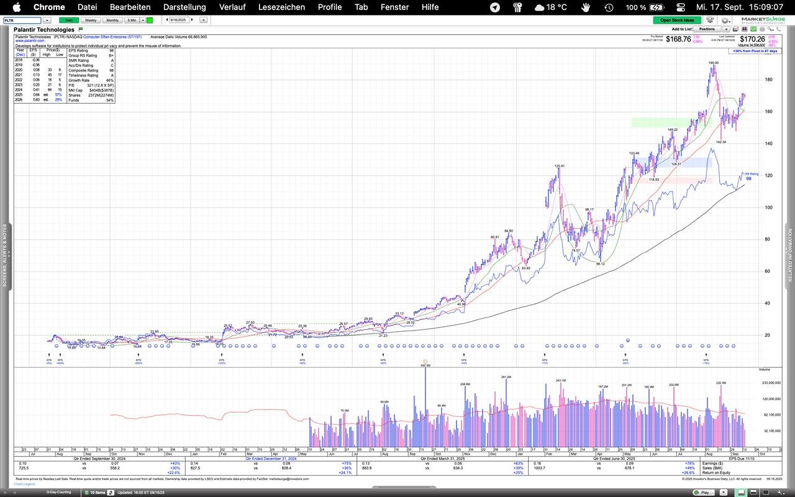This screenshot has height=497, width=795.
Task: Expand the ticker symbol dropdown
Action: 47,20
